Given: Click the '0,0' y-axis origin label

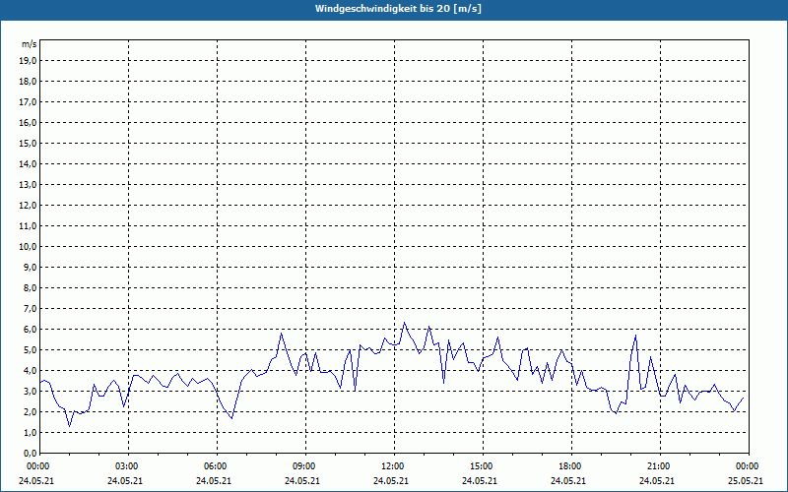Looking at the screenshot, I should (x=31, y=453).
